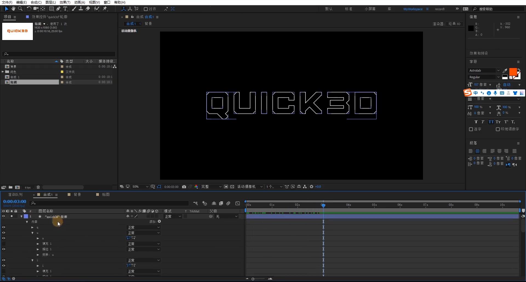Select the Hand tool
Screen dimensions: 526x282
pyautogui.click(x=13, y=9)
